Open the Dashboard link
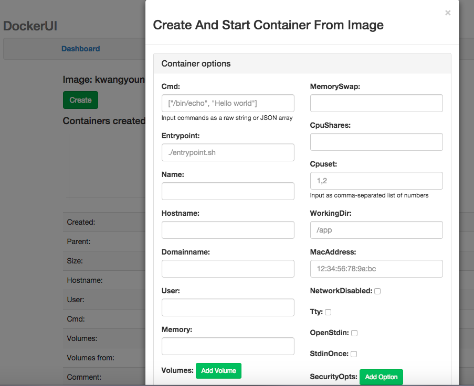Screen dimensions: 474x386 pyautogui.click(x=80, y=49)
